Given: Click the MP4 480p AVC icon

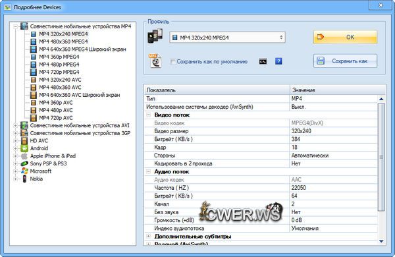Looking at the screenshot, I should (34, 110).
